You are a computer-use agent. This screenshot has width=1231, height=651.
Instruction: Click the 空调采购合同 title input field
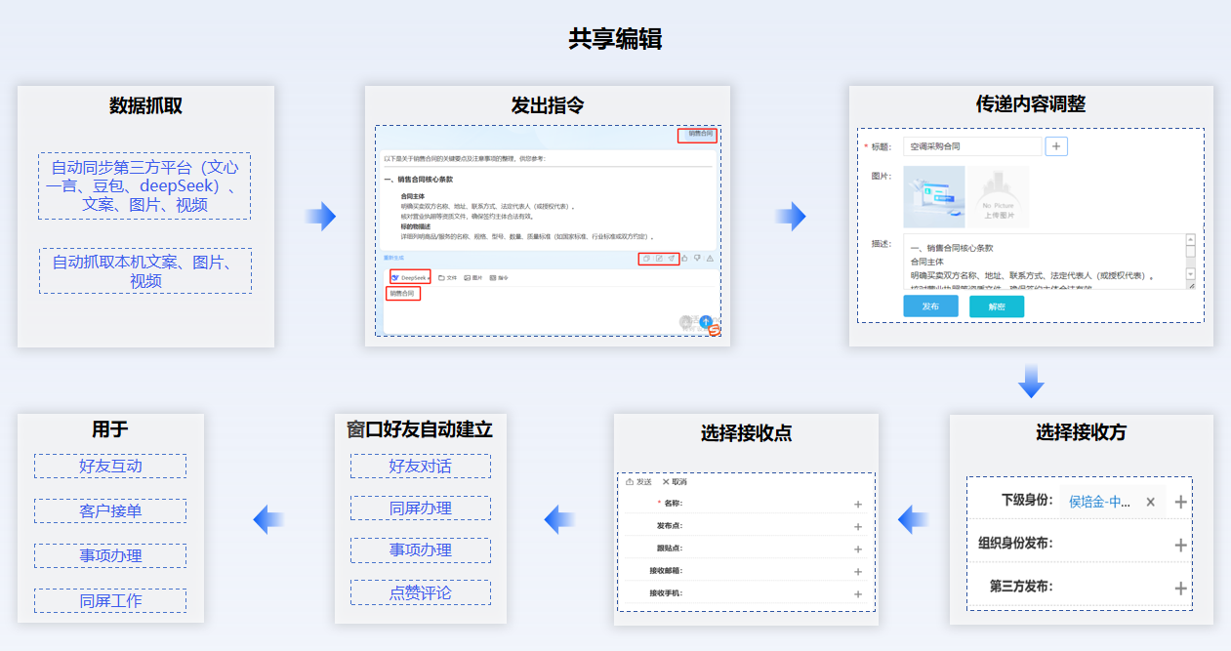pyautogui.click(x=972, y=146)
